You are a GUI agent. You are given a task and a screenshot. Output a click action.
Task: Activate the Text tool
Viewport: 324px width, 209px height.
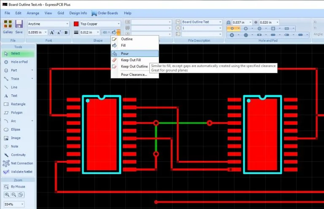18,96
